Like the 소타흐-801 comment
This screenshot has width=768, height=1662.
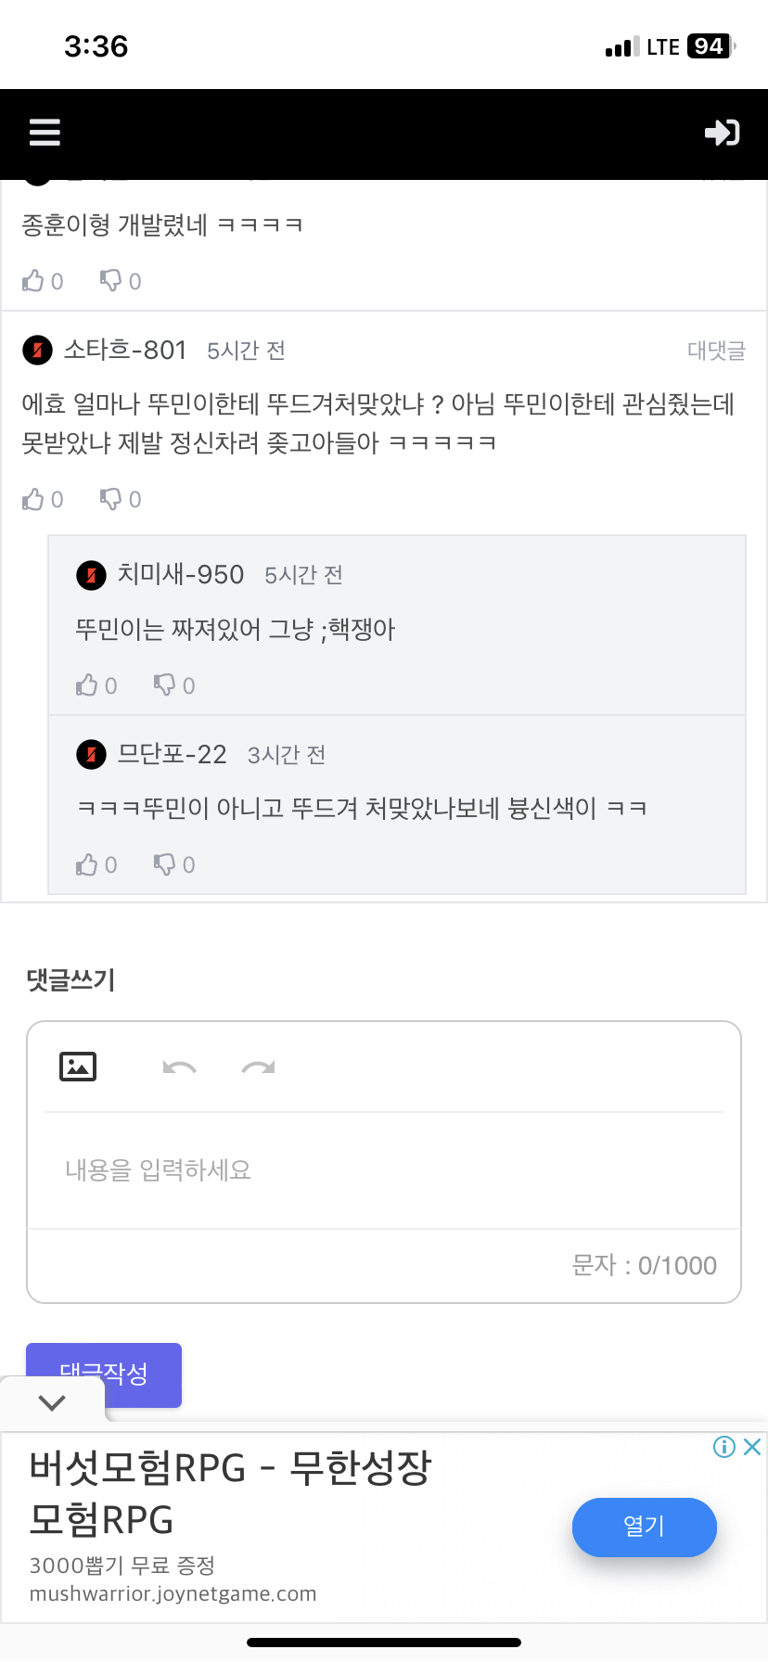coord(34,499)
